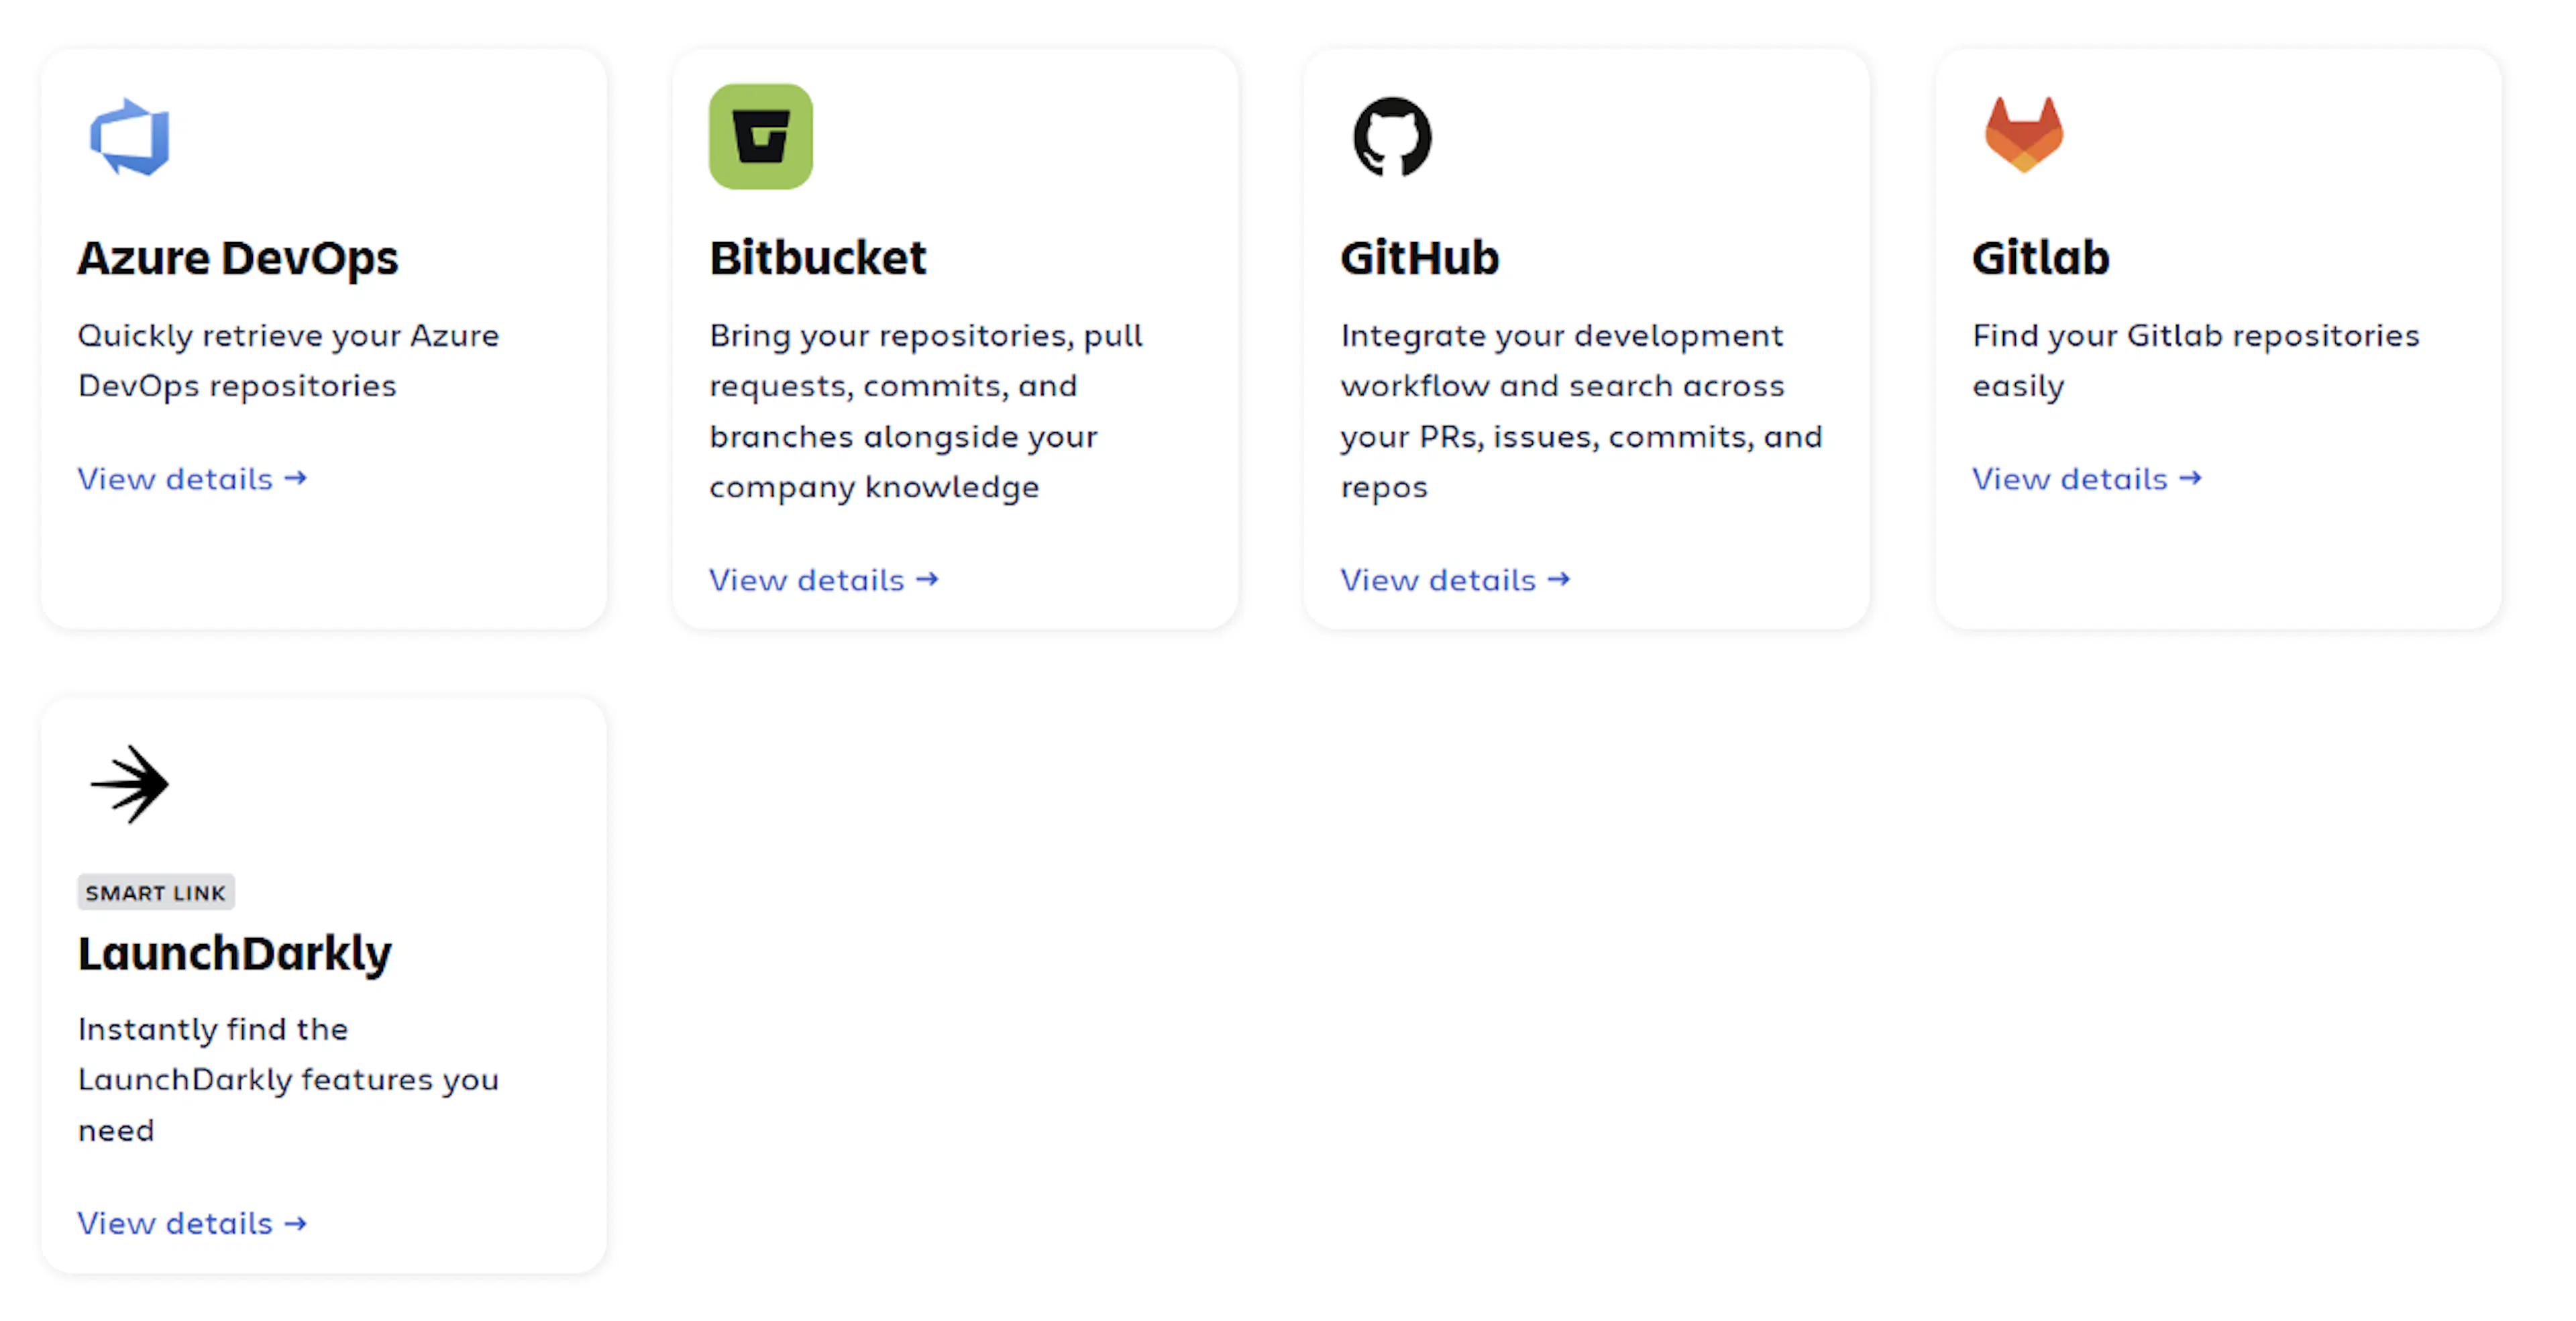Click the arrow next to LaunchDarkly View details
This screenshot has height=1321, width=2576.
pos(295,1223)
